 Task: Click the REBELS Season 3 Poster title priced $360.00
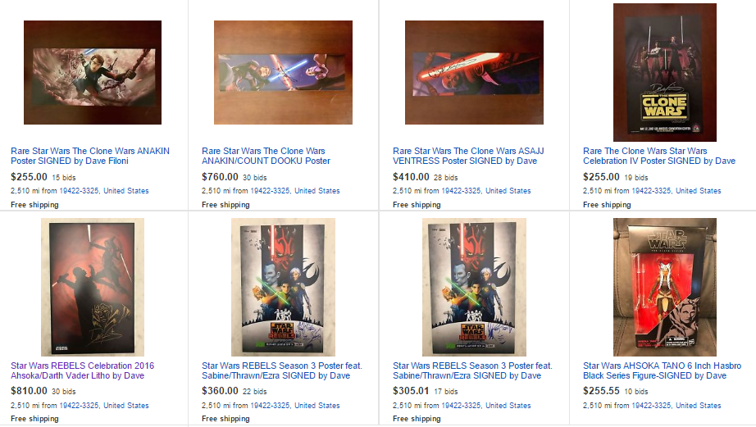[x=281, y=370]
